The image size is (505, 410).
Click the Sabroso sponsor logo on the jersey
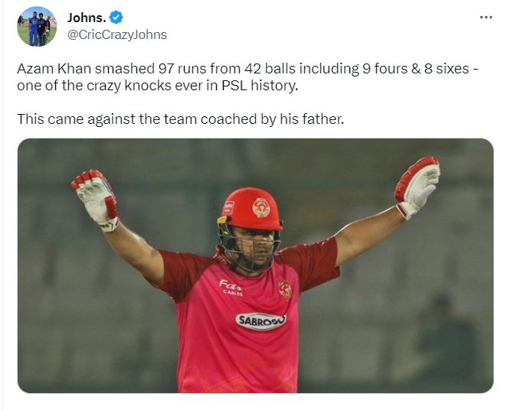click(x=261, y=321)
